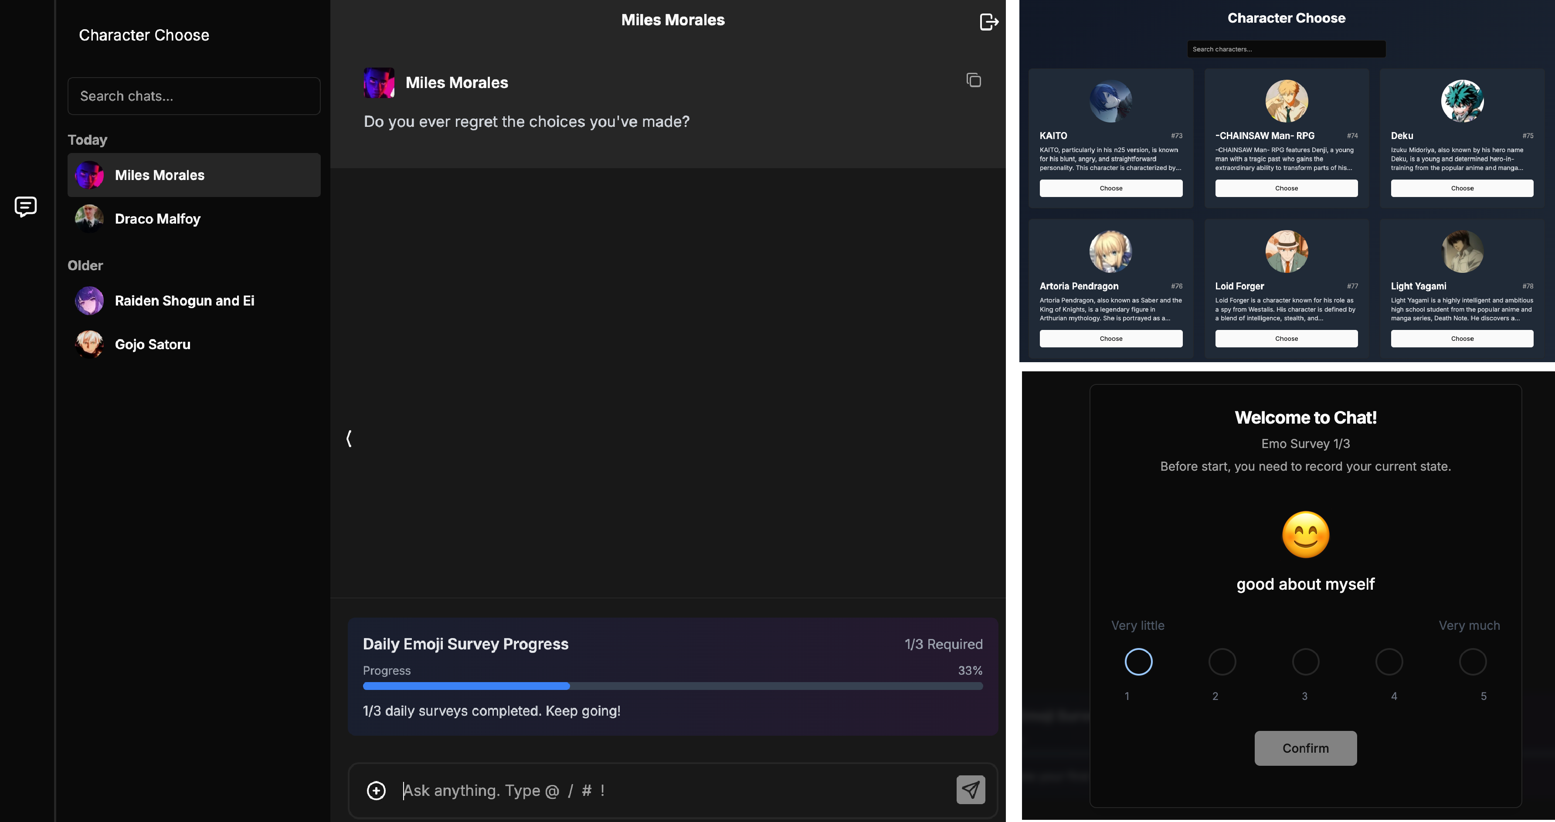Screen dimensions: 1555x822
Task: Select rating 3 radio in Emo Survey
Action: [1305, 662]
